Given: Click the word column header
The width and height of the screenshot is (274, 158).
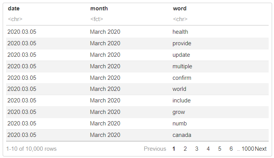Looking at the screenshot, I should click(180, 8).
